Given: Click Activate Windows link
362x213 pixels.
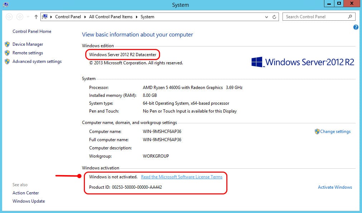Looking at the screenshot, I should [x=335, y=187].
